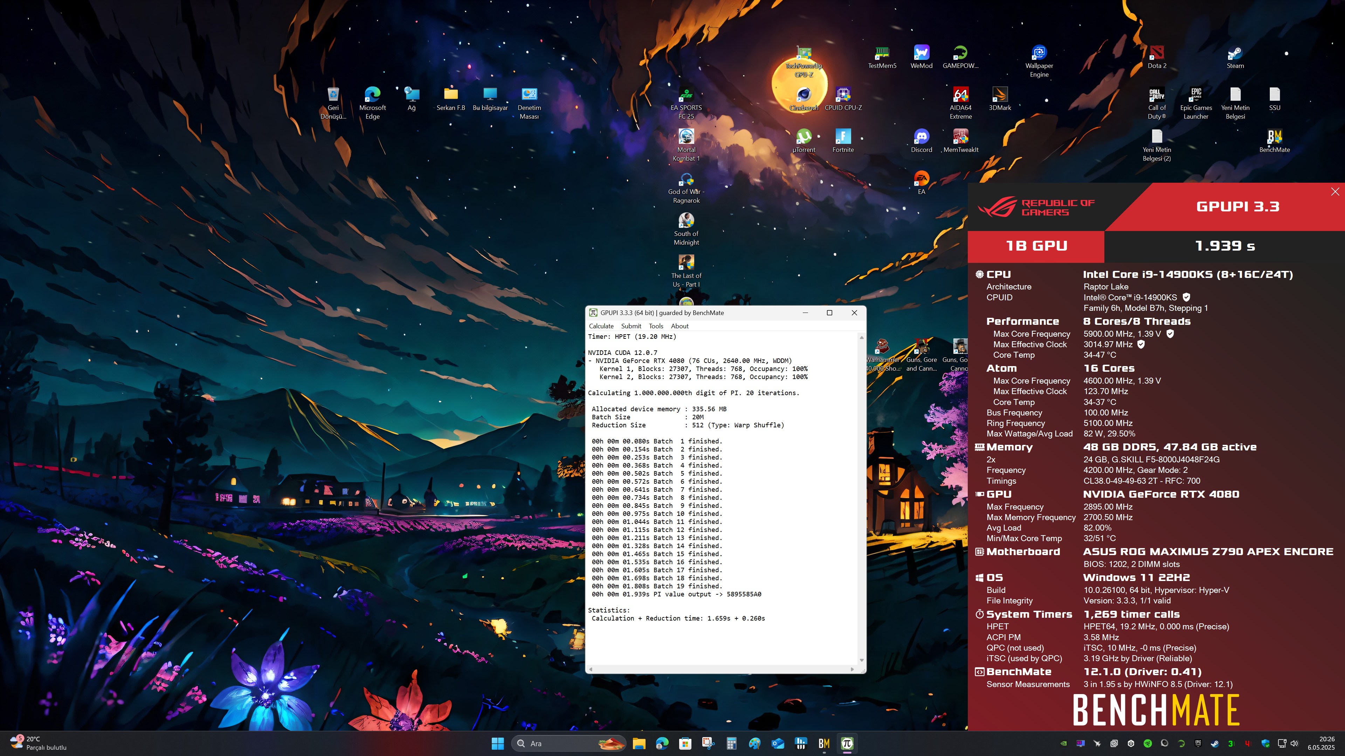Open Yeni Metin Belgesi (2) file
1345x756 pixels.
click(1157, 145)
